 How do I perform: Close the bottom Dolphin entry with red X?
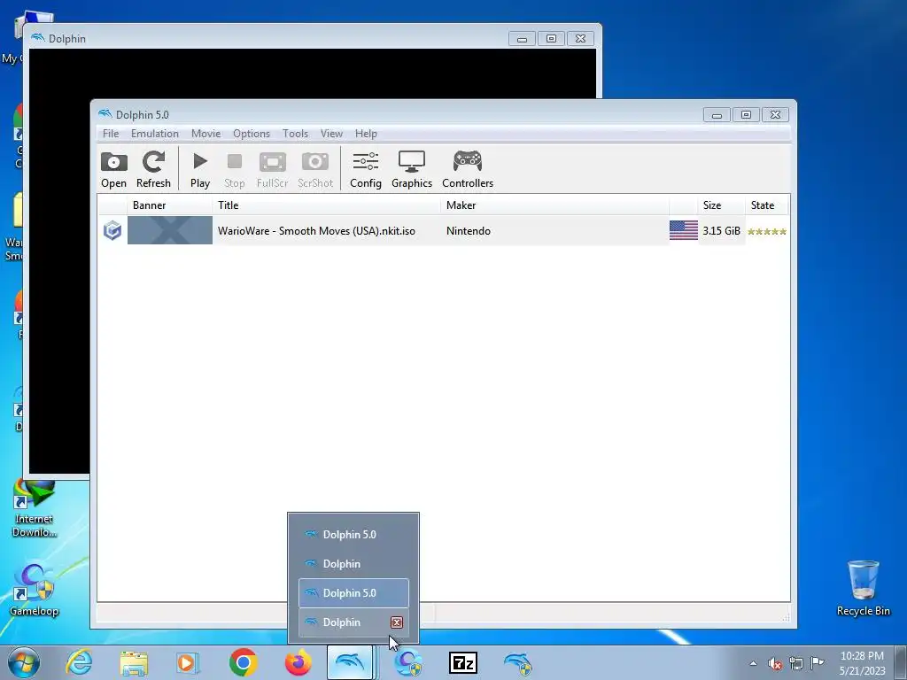tap(396, 622)
